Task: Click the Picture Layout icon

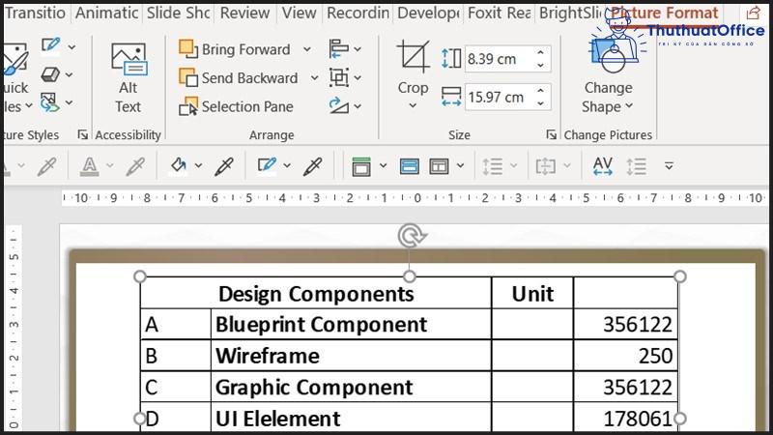Action: pyautogui.click(x=49, y=102)
